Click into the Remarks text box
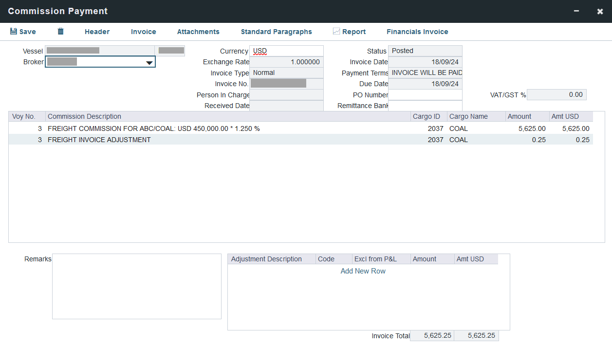 click(136, 286)
